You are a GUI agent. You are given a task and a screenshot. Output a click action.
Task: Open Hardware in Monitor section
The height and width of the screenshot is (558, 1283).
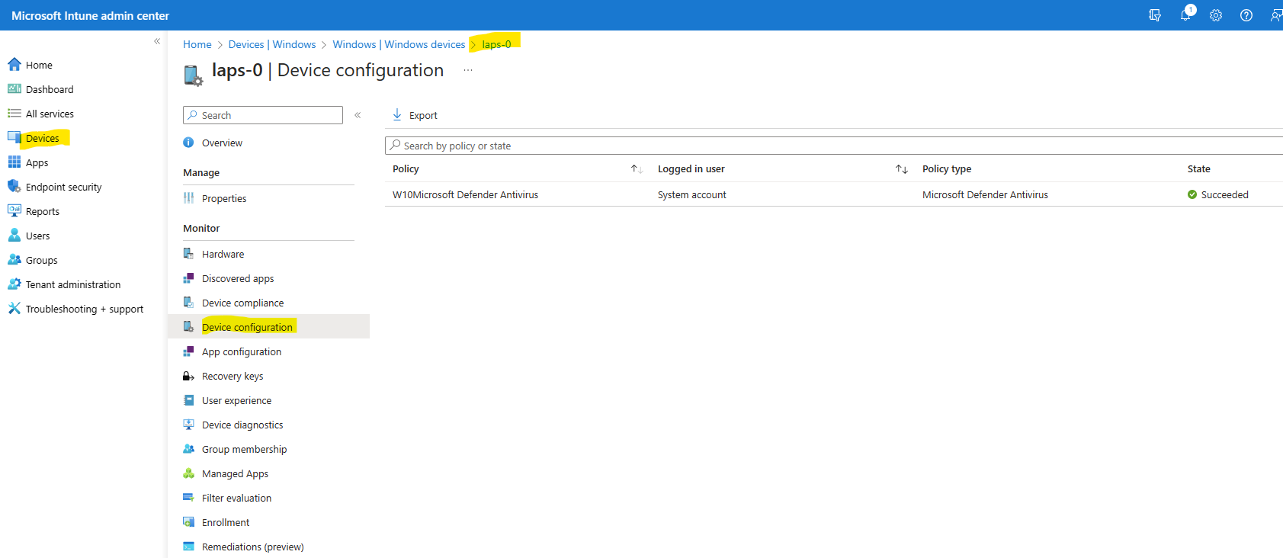tap(223, 255)
